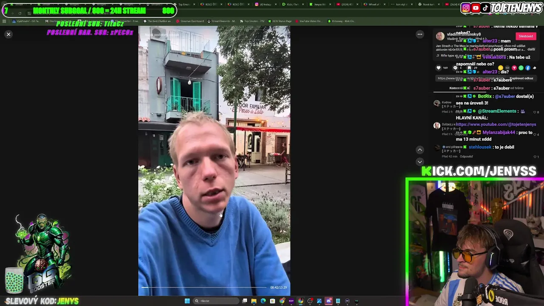The width and height of the screenshot is (544, 306).
Task: Open YouTube Video Downloader bookmark
Action: click(309, 21)
